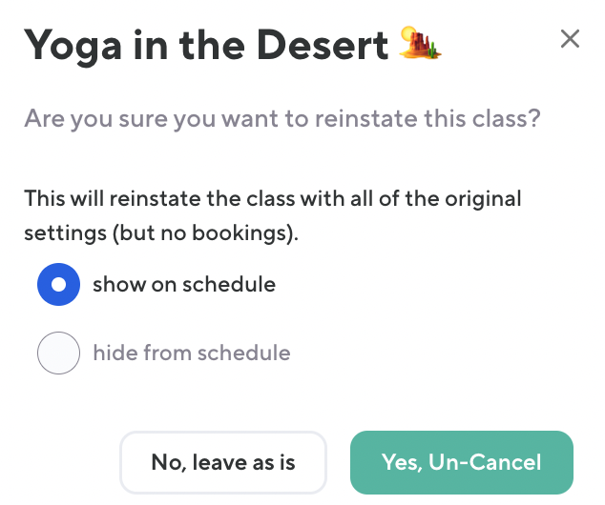
Task: Click the desert emoji icon in the title
Action: (x=422, y=44)
